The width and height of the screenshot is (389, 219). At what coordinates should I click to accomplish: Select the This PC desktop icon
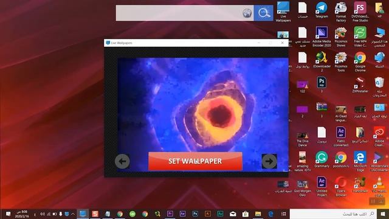pos(379,36)
